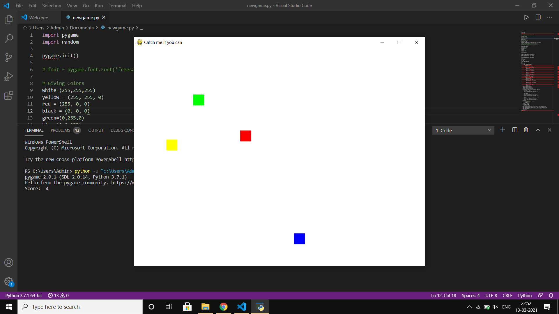Expand breadcrumb ellipsis after newgame.py
Image resolution: width=559 pixels, height=314 pixels.
click(x=141, y=28)
